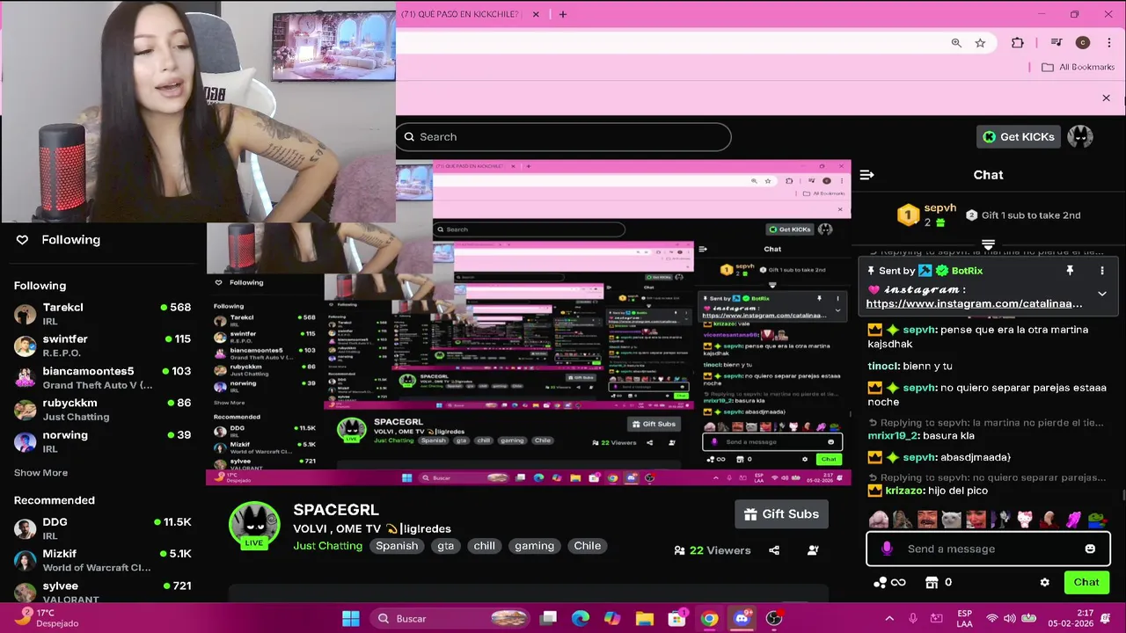Open Tarekcl channel in Following list

[102, 314]
